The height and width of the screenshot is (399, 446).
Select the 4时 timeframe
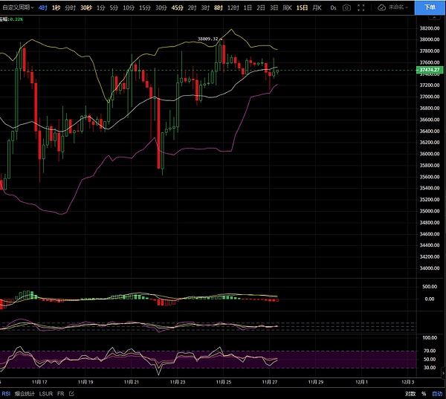click(42, 7)
